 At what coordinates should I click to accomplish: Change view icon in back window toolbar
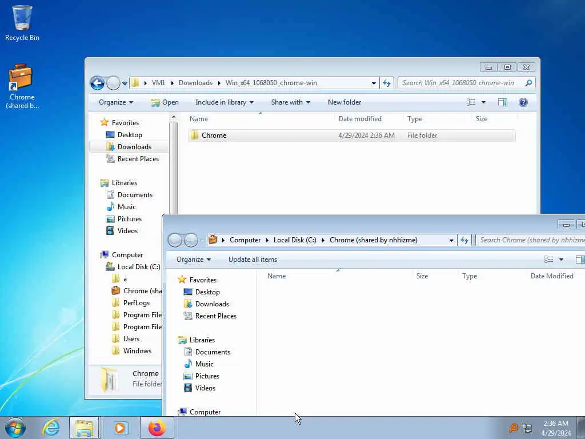[x=471, y=102]
